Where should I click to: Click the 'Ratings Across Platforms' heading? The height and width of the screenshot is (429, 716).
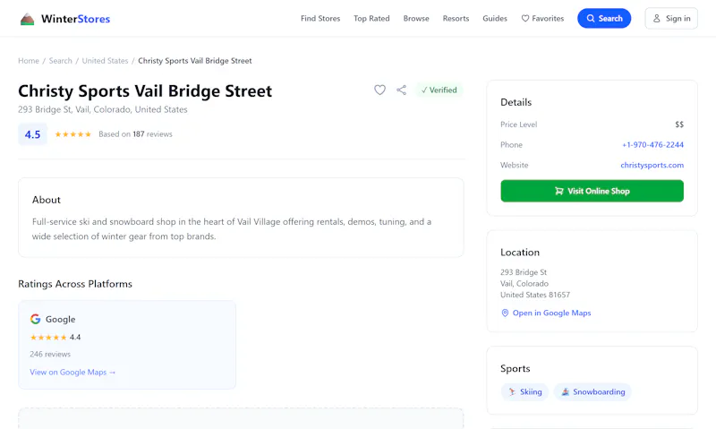point(75,284)
